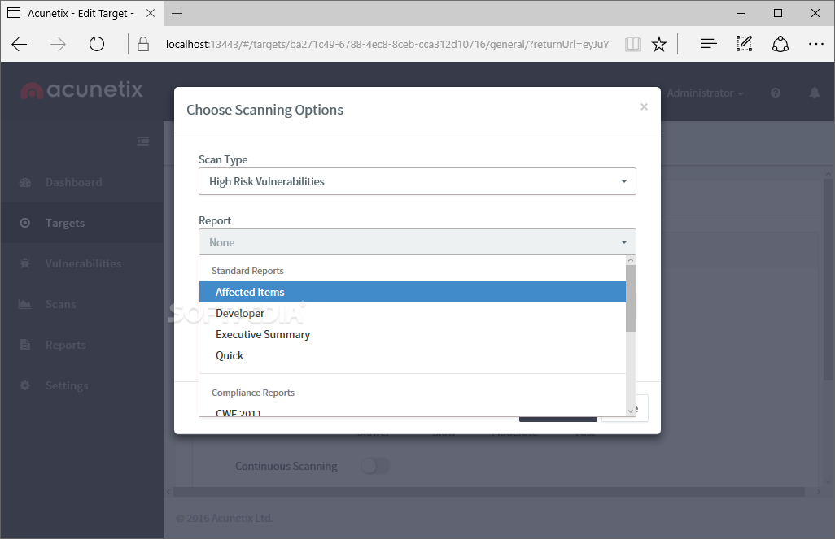Select Executive Summary report option
This screenshot has width=835, height=539.
tap(412, 335)
